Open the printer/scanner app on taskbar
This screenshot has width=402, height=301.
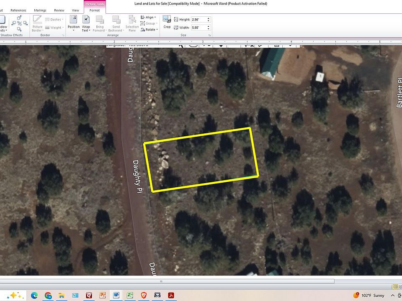click(x=157, y=296)
